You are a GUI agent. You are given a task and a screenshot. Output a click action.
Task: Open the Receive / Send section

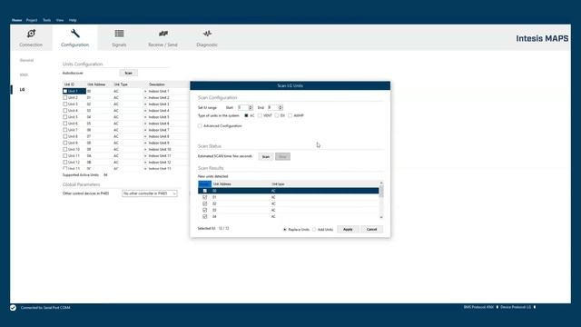click(162, 38)
